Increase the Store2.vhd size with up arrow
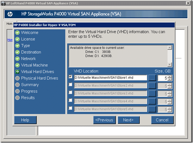The width and height of the screenshot is (193, 143). [x=170, y=84]
